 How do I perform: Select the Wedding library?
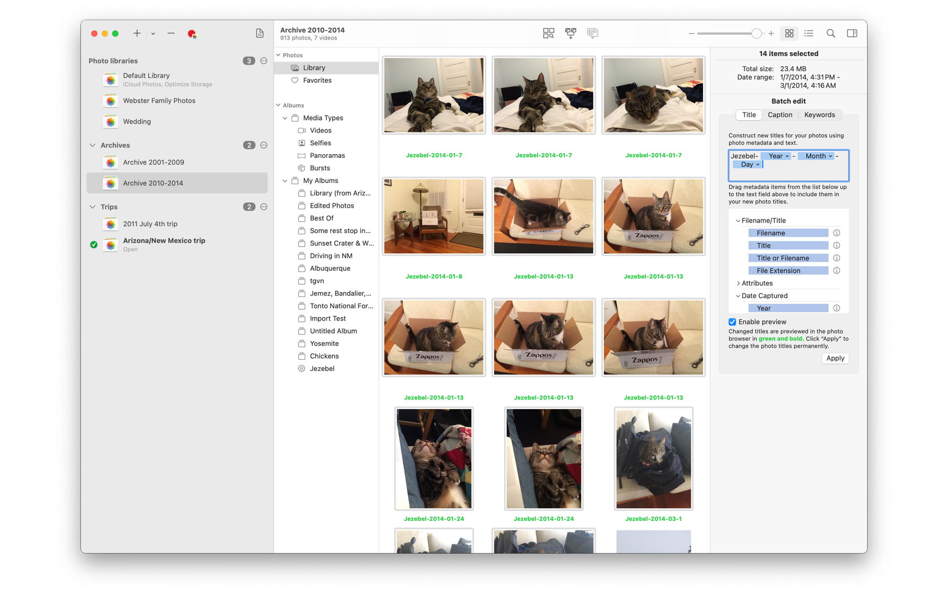click(x=177, y=121)
